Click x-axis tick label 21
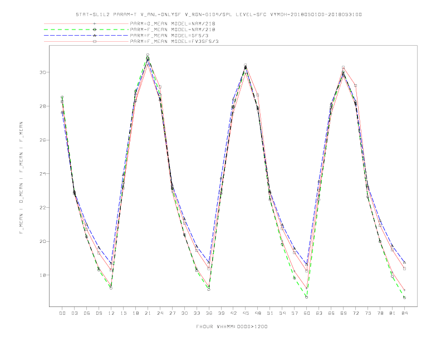The height and width of the screenshot is (341, 441). tap(148, 313)
